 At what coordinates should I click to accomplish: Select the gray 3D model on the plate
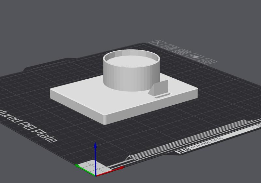(x=124, y=87)
